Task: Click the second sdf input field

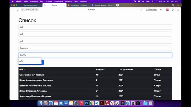Action: [95, 34]
